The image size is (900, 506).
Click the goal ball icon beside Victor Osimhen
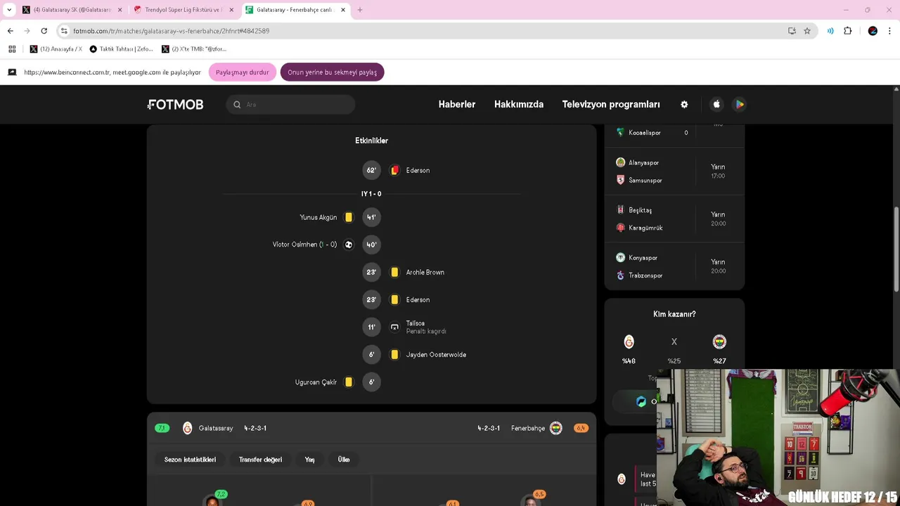pos(348,245)
